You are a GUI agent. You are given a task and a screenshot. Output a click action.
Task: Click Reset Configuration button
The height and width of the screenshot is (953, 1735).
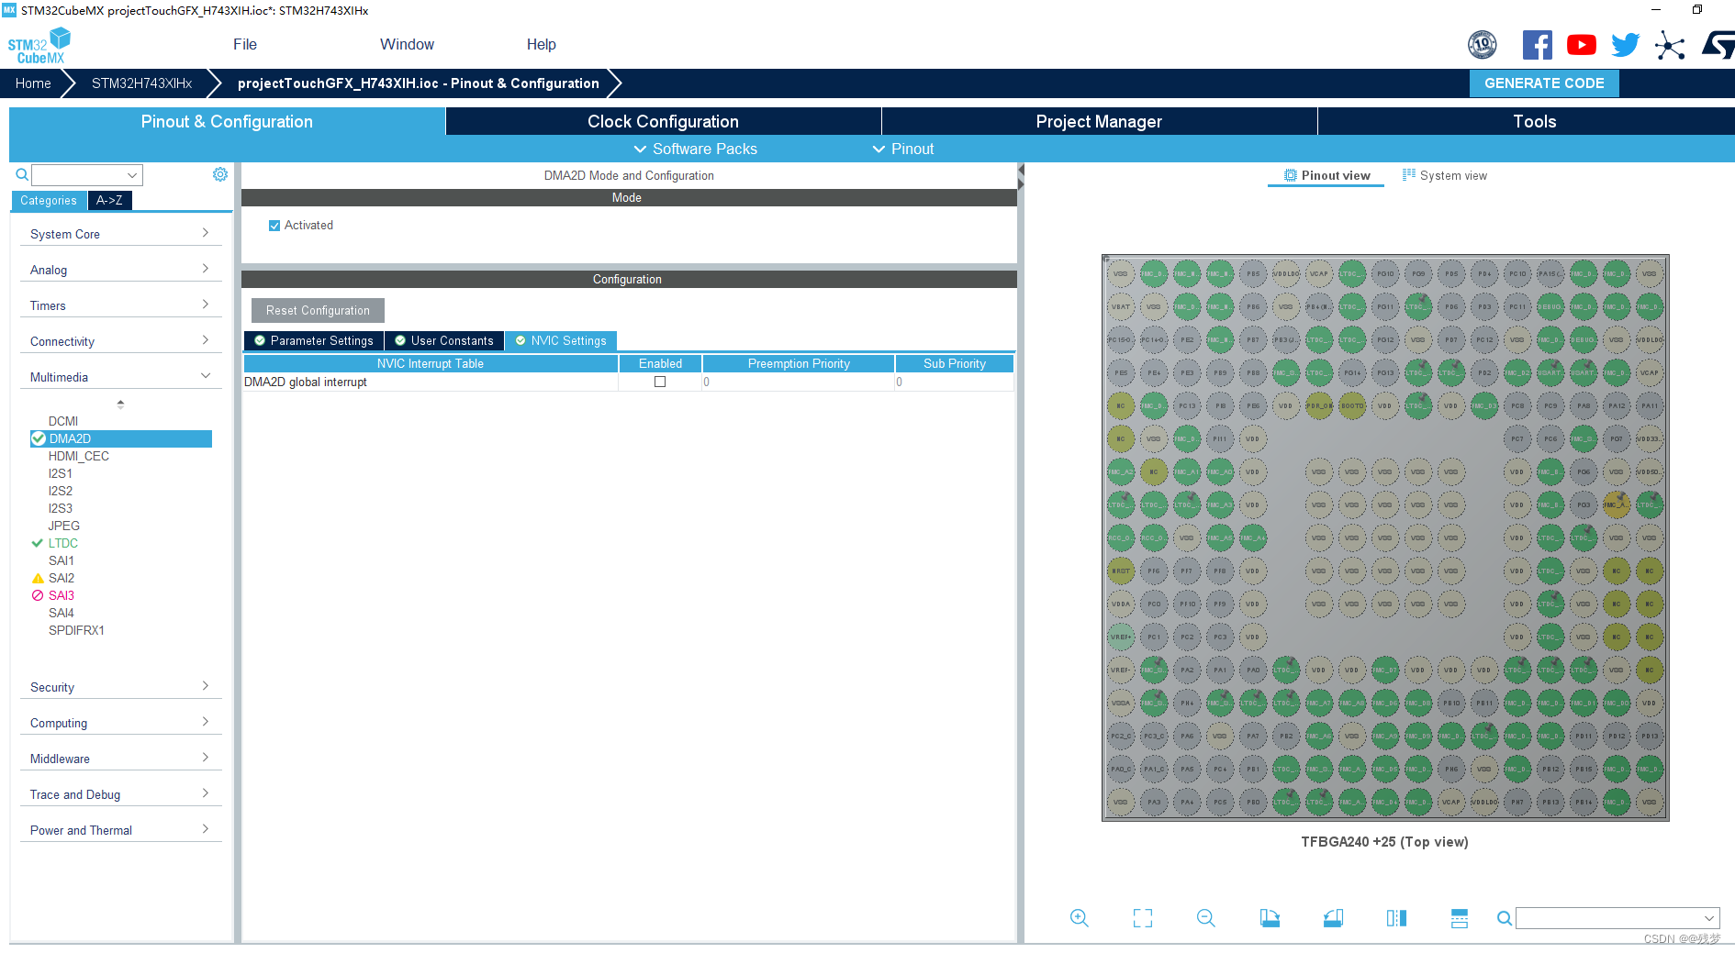pos(318,310)
